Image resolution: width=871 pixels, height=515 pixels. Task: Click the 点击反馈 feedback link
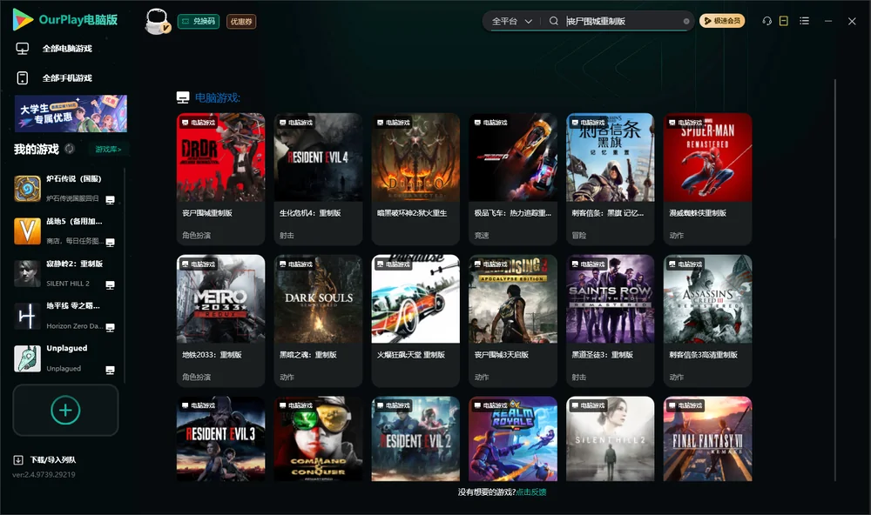(531, 492)
